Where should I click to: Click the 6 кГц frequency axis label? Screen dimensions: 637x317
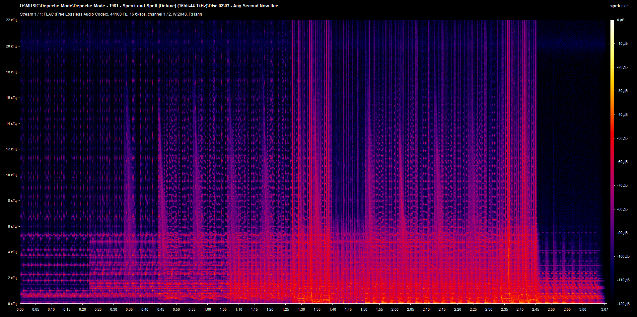(12, 226)
